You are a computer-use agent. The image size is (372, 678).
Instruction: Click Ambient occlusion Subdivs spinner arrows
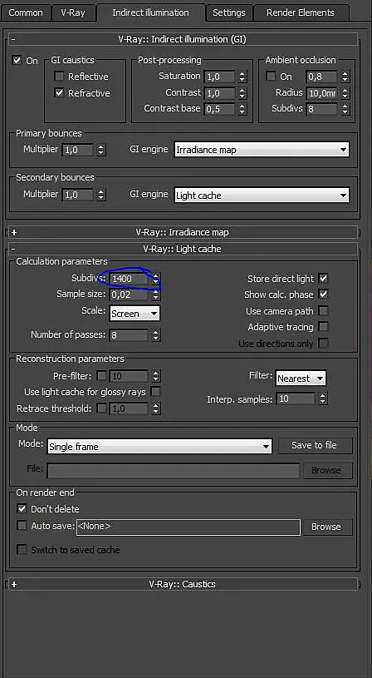click(345, 109)
